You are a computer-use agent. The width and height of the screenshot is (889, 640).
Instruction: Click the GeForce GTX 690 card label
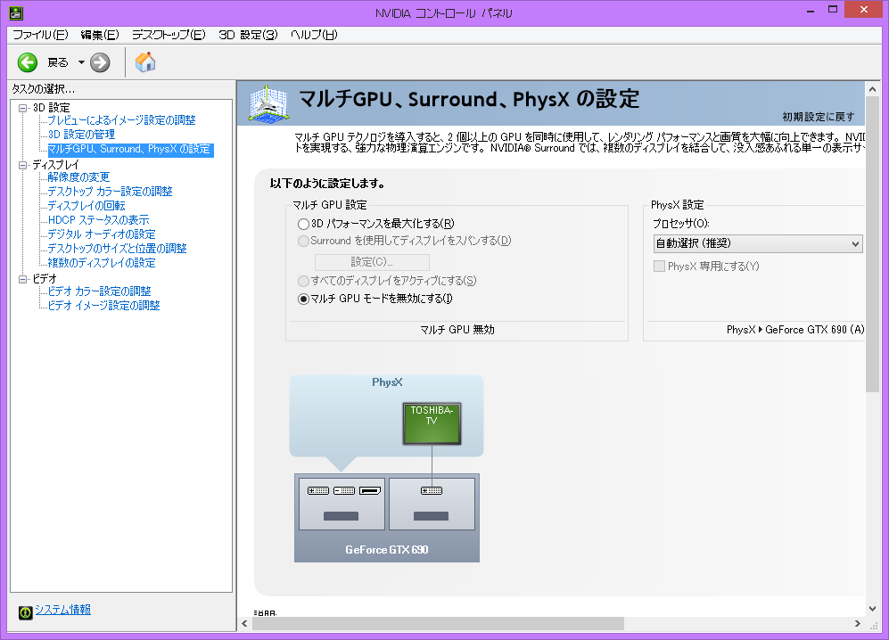point(387,549)
